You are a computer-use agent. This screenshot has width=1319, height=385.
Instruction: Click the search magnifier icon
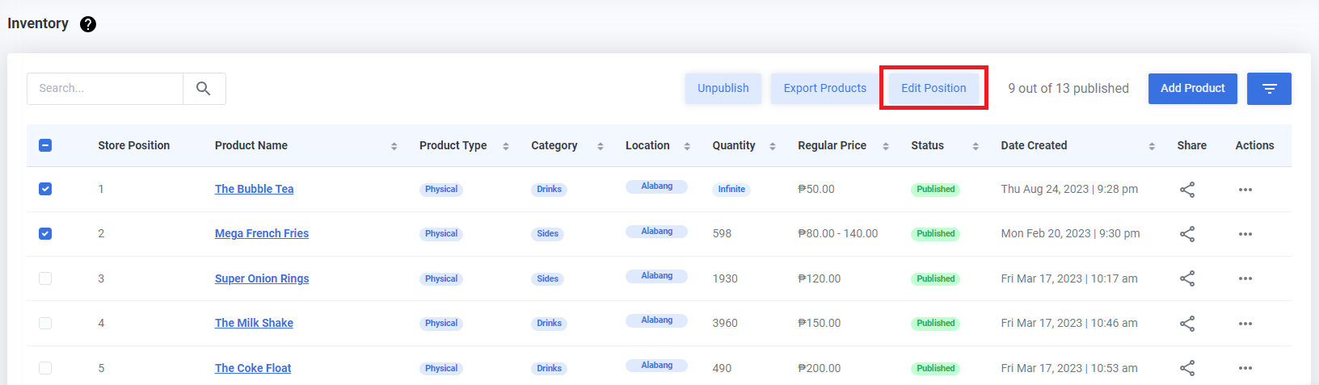204,89
